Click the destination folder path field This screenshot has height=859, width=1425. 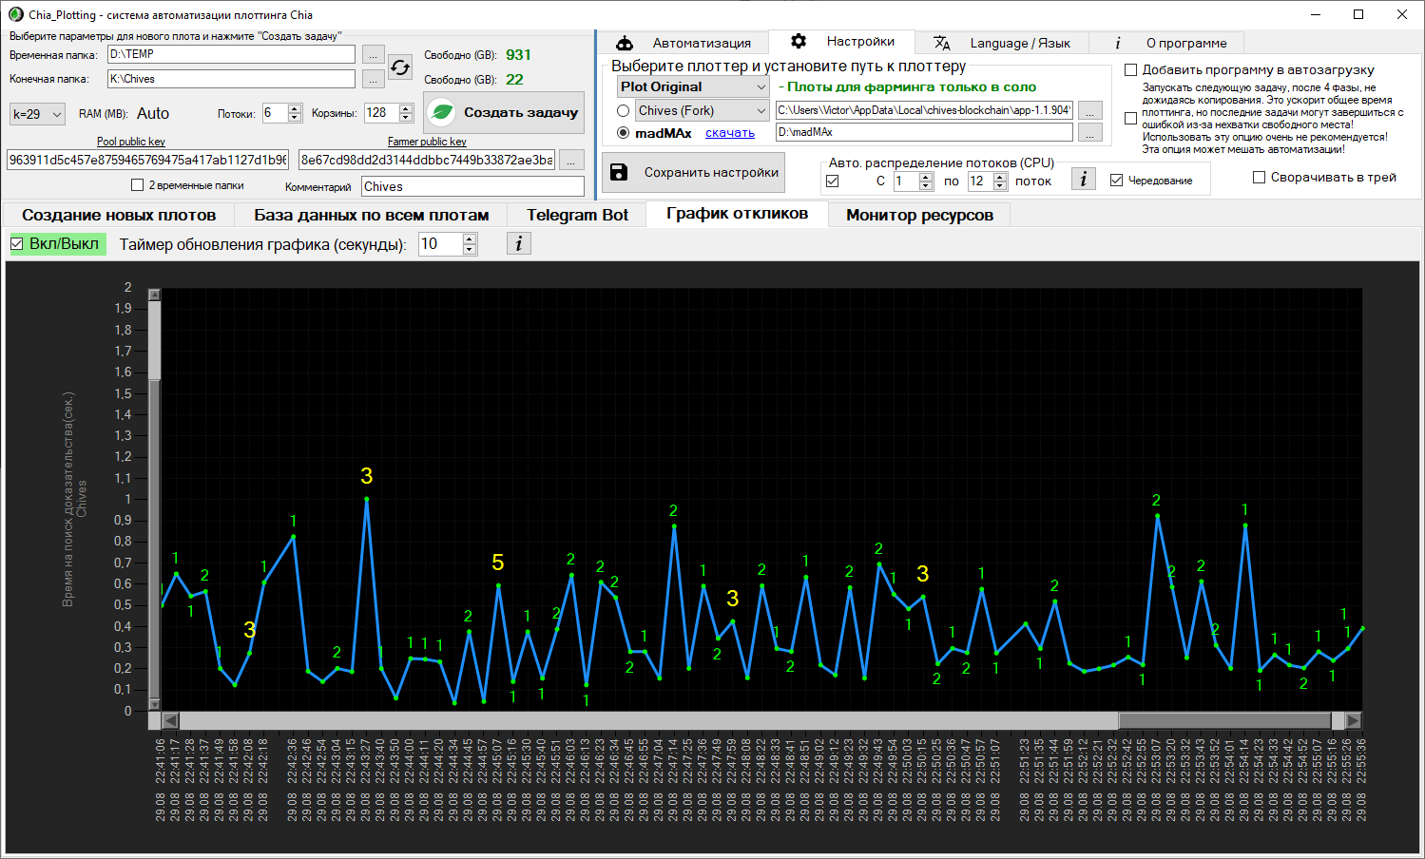pyautogui.click(x=231, y=80)
